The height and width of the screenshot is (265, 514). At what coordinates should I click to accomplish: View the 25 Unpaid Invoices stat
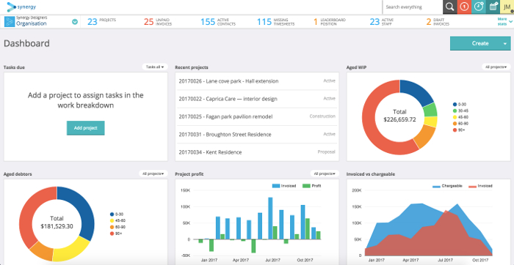click(x=158, y=22)
